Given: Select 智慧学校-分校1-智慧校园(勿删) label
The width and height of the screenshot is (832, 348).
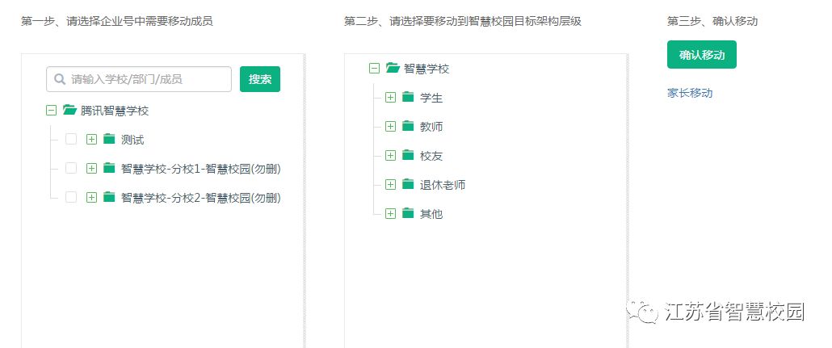Looking at the screenshot, I should pyautogui.click(x=201, y=169).
